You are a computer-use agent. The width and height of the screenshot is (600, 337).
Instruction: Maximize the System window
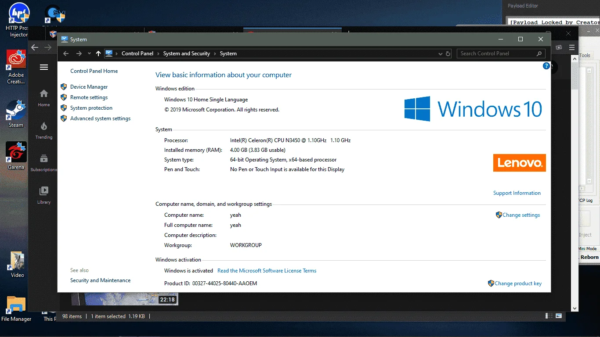click(520, 39)
